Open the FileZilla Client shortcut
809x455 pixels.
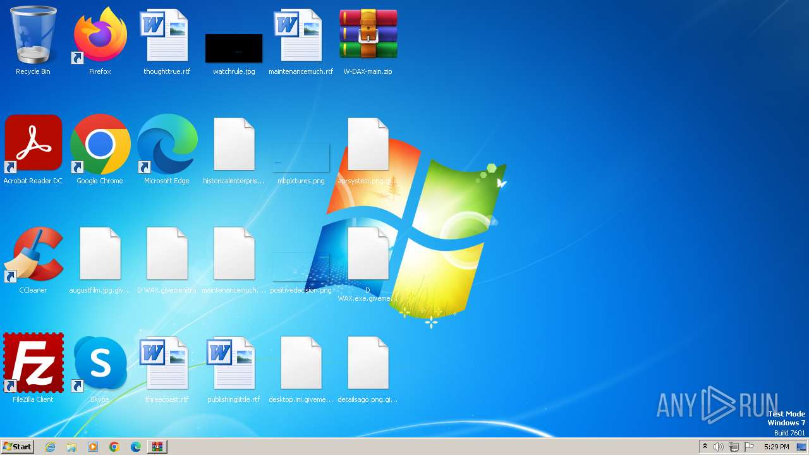click(x=33, y=369)
